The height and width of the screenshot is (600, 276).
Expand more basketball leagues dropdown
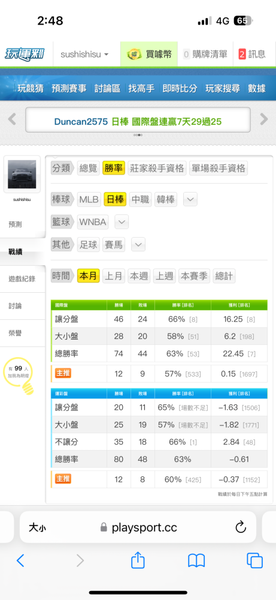122,222
